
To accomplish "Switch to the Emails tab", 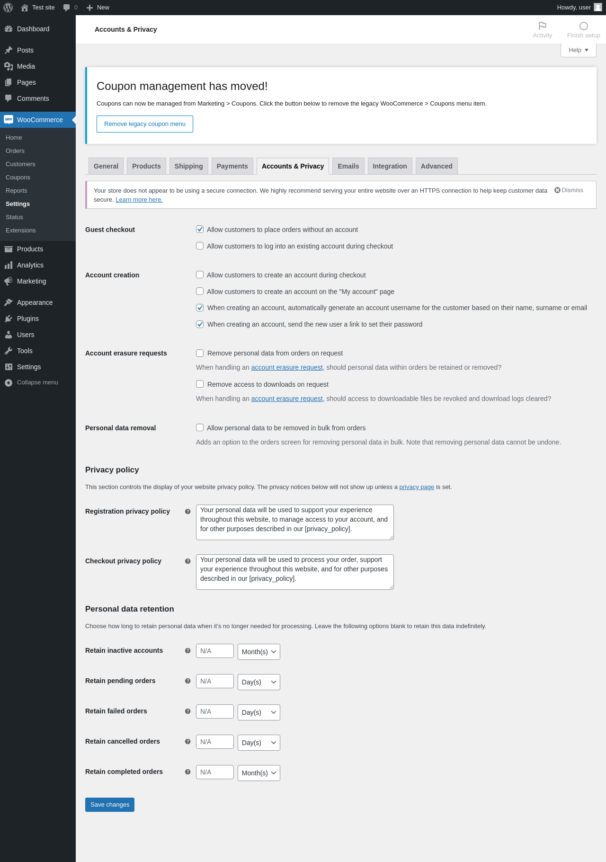I will [x=348, y=166].
